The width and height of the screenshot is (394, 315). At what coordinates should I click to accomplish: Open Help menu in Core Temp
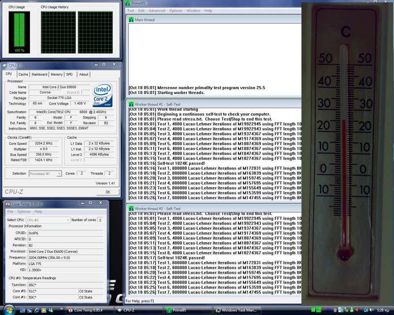tap(38, 212)
